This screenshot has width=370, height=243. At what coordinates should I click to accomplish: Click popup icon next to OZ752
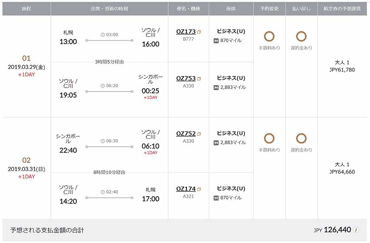(199, 134)
